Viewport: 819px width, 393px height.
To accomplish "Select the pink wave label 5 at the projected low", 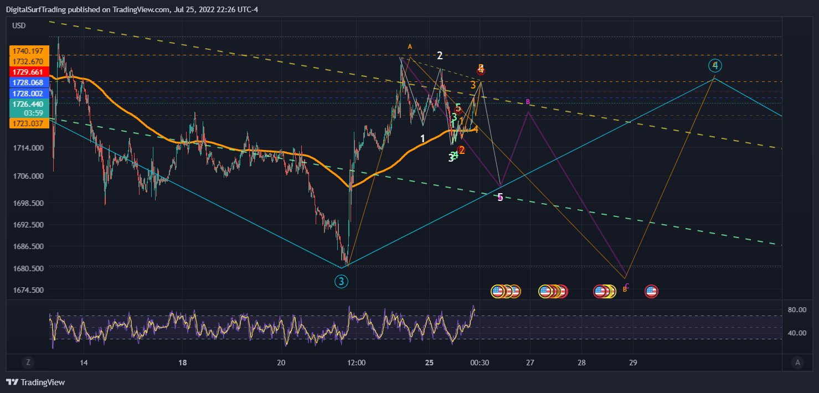I will click(500, 197).
